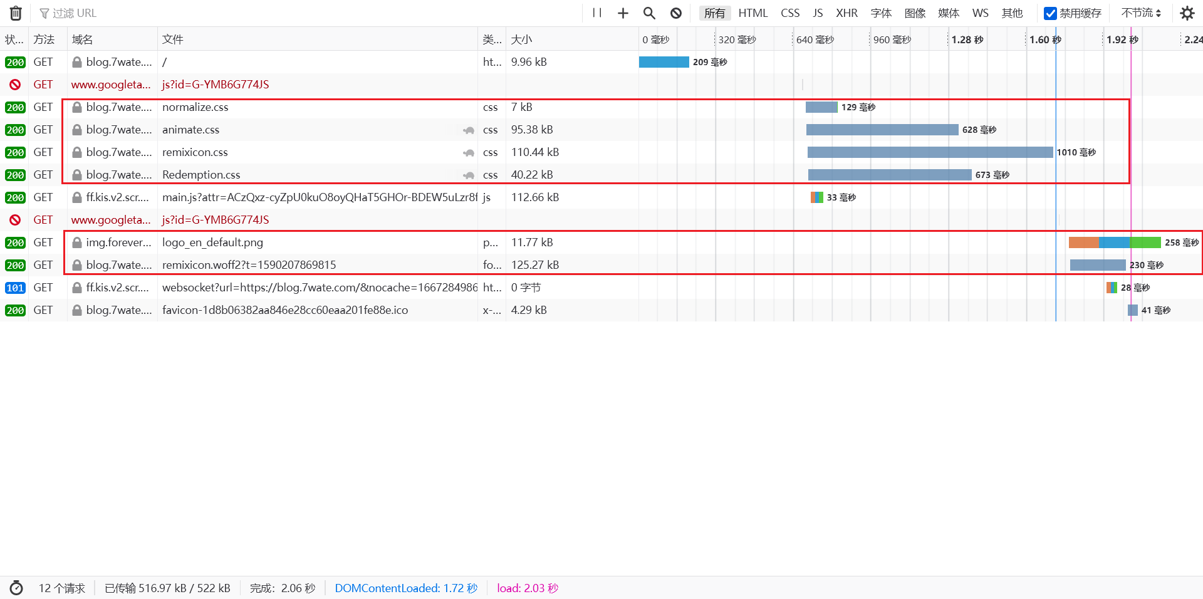
Task: Sort by the 域名 column header
Action: [x=82, y=39]
